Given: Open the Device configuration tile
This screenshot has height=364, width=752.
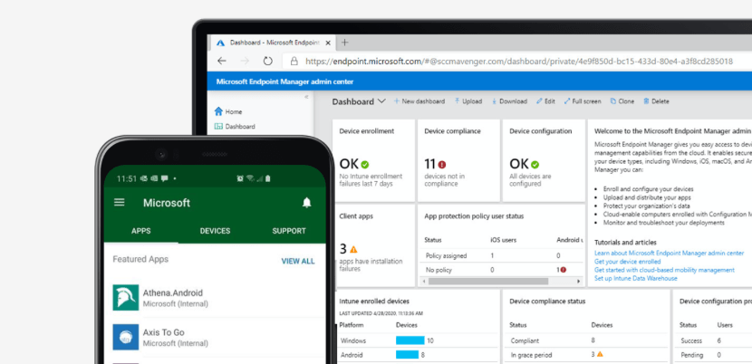Looking at the screenshot, I should 544,160.
